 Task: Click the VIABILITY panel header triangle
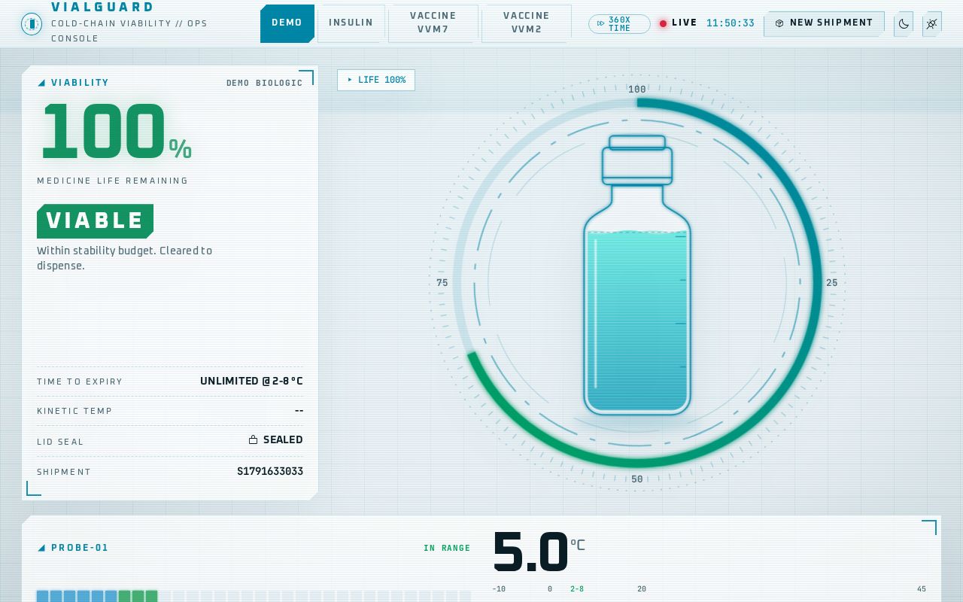click(41, 83)
